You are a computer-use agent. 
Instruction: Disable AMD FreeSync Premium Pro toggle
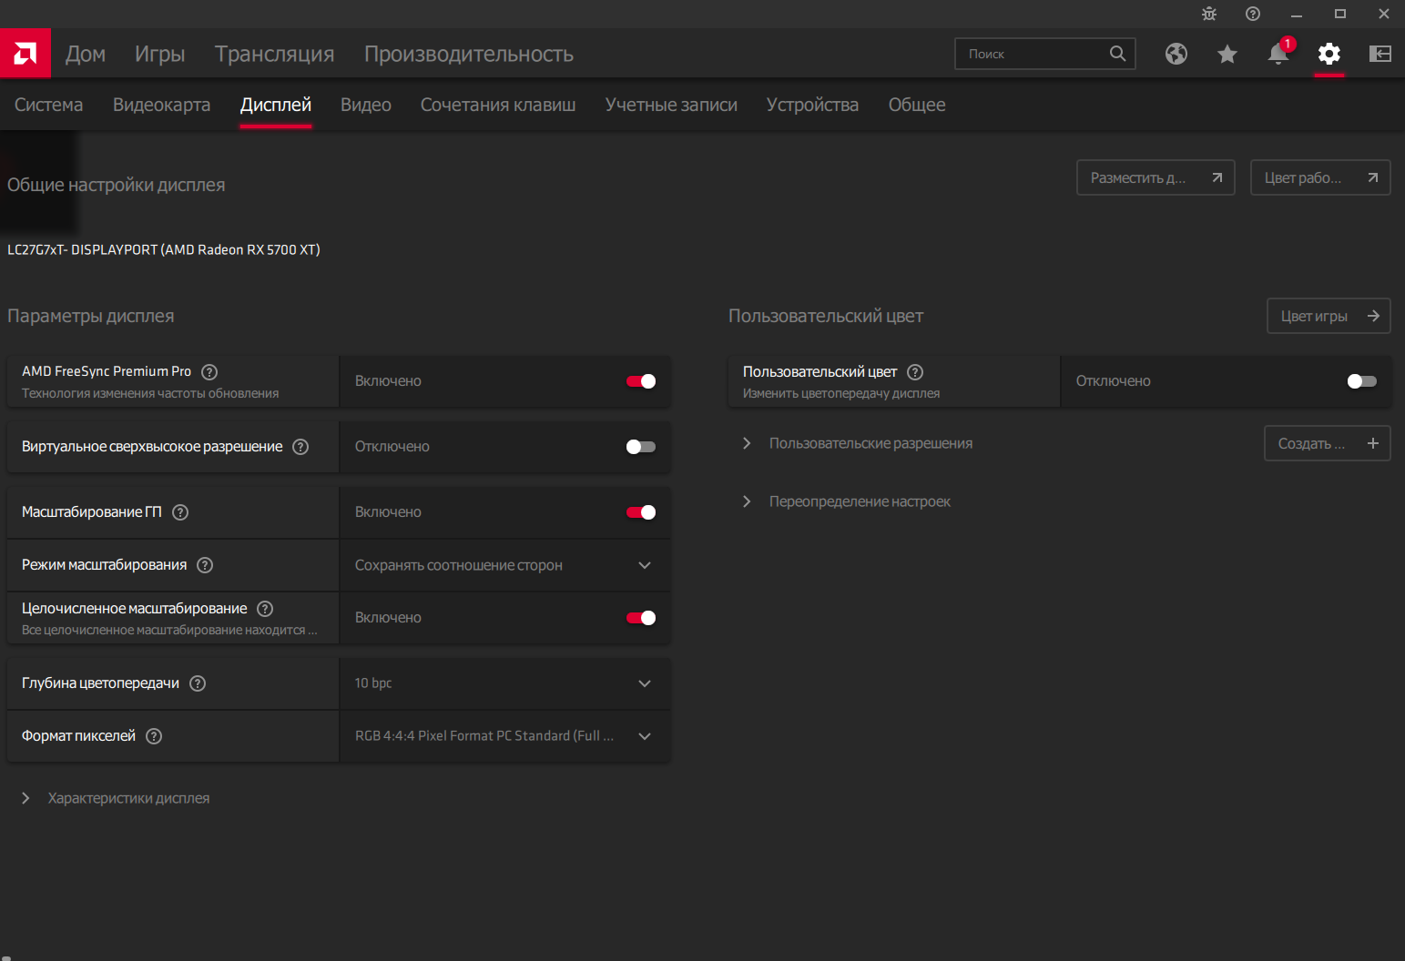click(641, 381)
